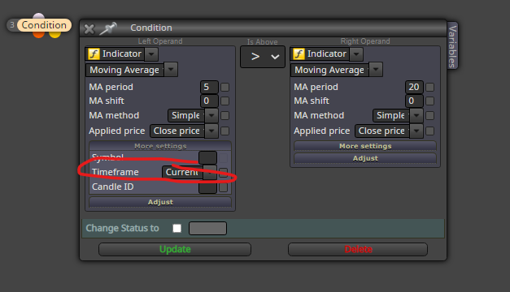Open the Right Operand Moving Average dropdown
Image resolution: width=510 pixels, height=292 pixels.
tap(376, 70)
